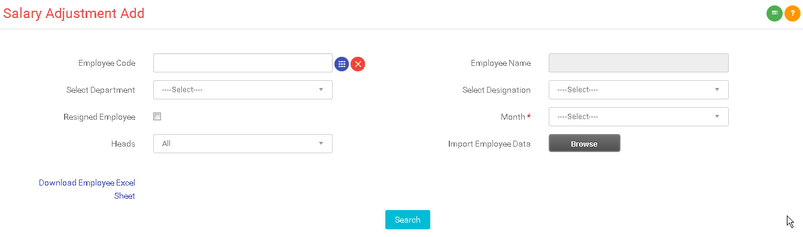This screenshot has width=803, height=237.
Task: Click the Employee Code label
Action: [107, 63]
